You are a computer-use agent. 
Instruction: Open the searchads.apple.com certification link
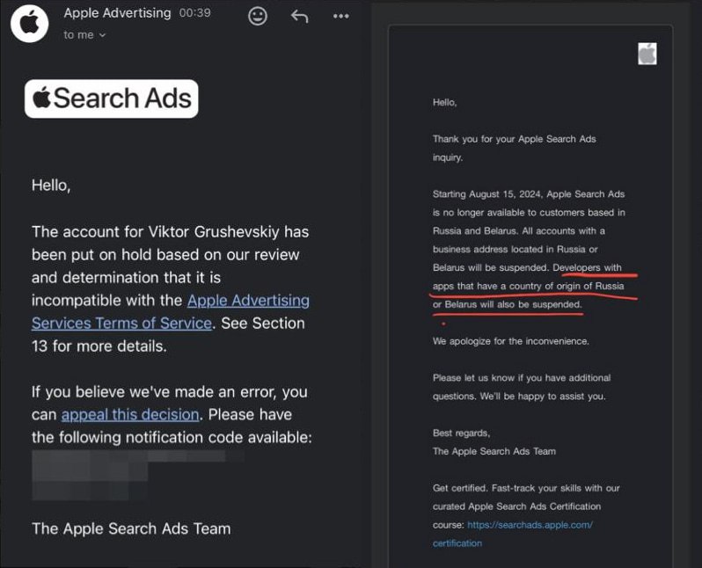tap(513, 534)
